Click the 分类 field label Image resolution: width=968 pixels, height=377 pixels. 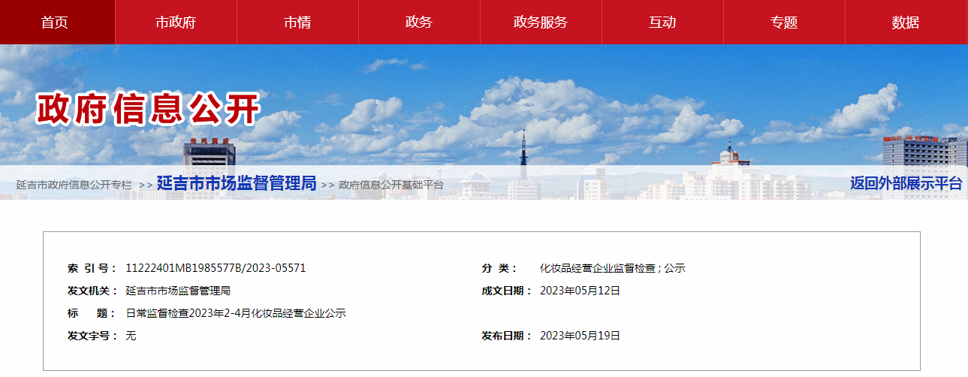tap(501, 268)
